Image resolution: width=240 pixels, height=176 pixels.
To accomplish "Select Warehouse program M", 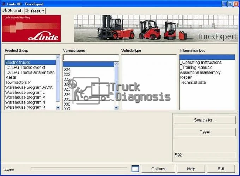I will (30, 97).
